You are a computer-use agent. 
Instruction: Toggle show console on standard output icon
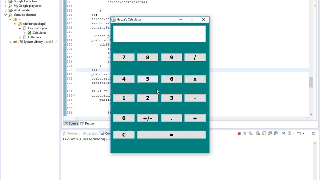click(270, 133)
